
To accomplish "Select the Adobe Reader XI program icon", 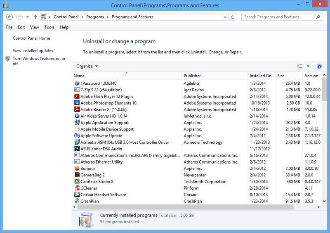I will (77, 109).
